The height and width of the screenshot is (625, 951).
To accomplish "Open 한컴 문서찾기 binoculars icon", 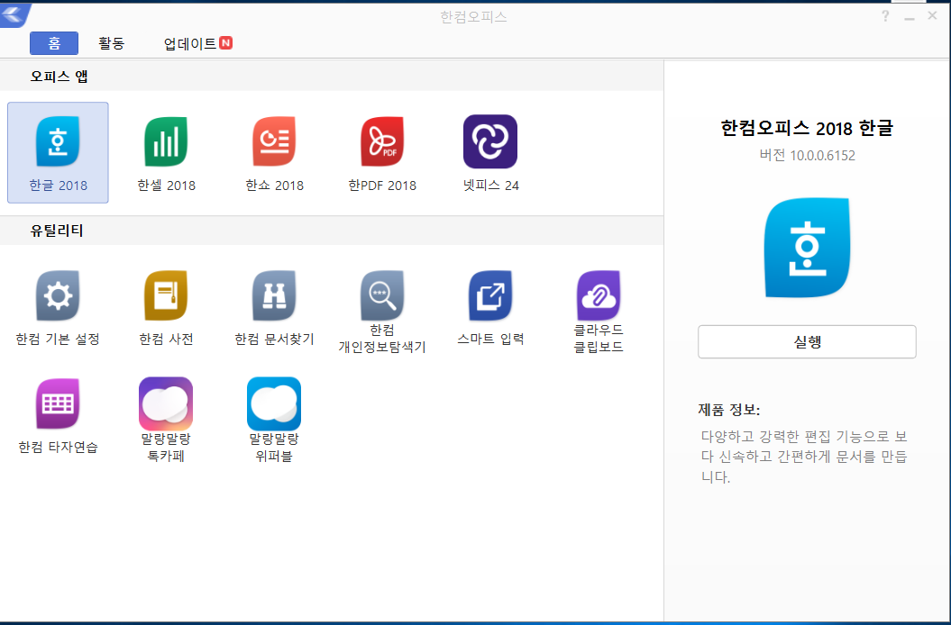I will (274, 295).
